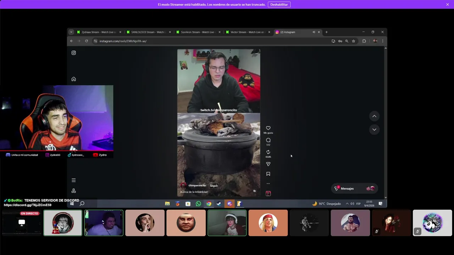Image resolution: width=454 pixels, height=255 pixels.
Task: Open chimparoncito profile from username
Action: point(197,186)
